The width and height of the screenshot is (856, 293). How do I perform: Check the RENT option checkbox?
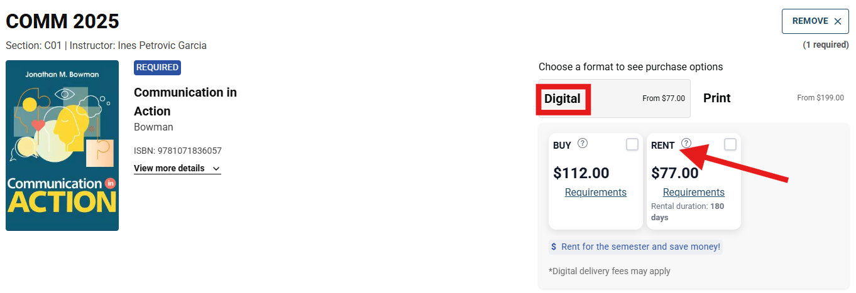(x=730, y=144)
